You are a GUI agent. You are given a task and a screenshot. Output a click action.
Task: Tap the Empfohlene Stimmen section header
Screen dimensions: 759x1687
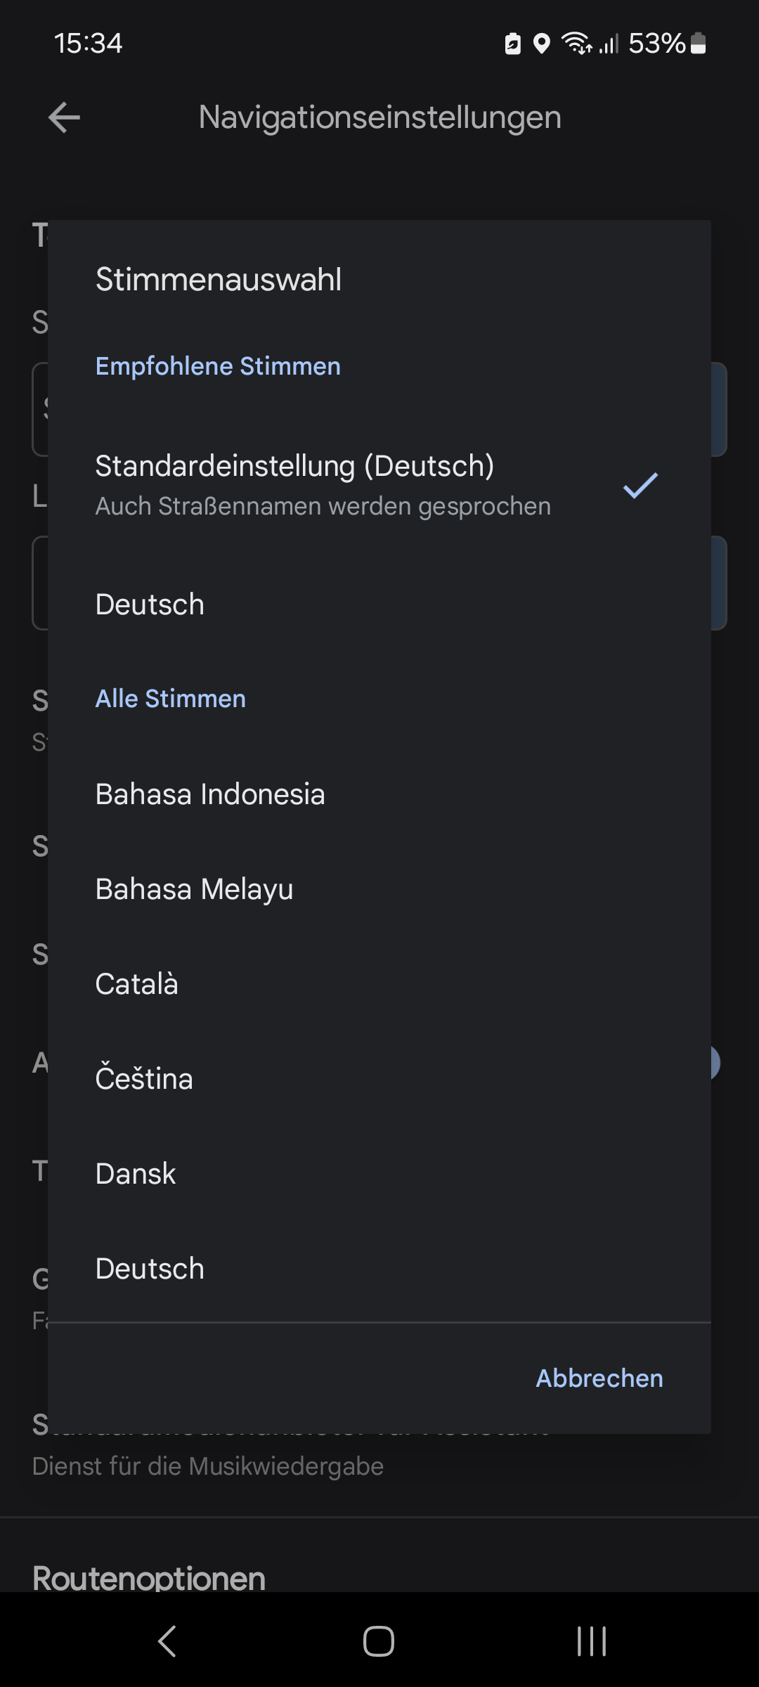pos(218,366)
